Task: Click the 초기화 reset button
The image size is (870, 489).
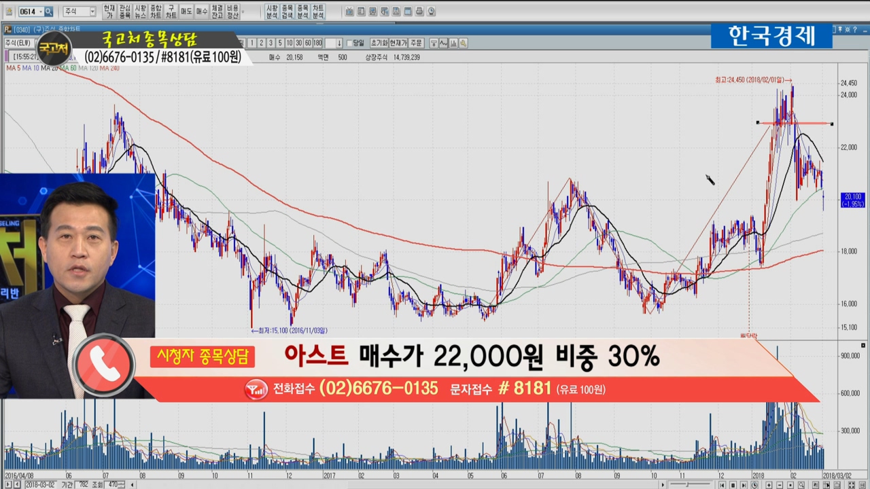Action: [x=379, y=43]
